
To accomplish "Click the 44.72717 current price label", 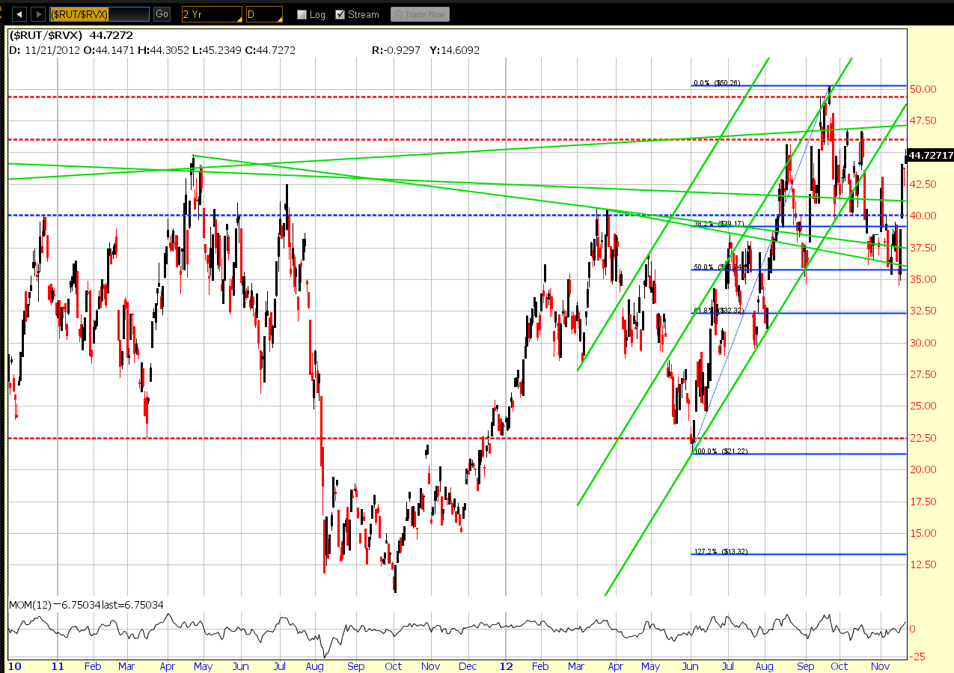I will coord(930,155).
